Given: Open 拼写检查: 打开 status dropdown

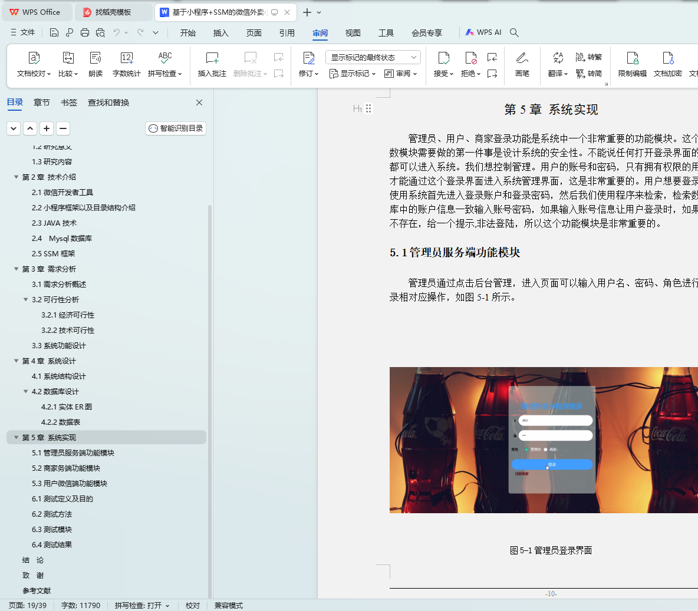Looking at the screenshot, I should [x=142, y=605].
